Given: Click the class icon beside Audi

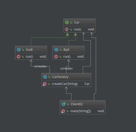Looking at the screenshot, I should point(19,50).
